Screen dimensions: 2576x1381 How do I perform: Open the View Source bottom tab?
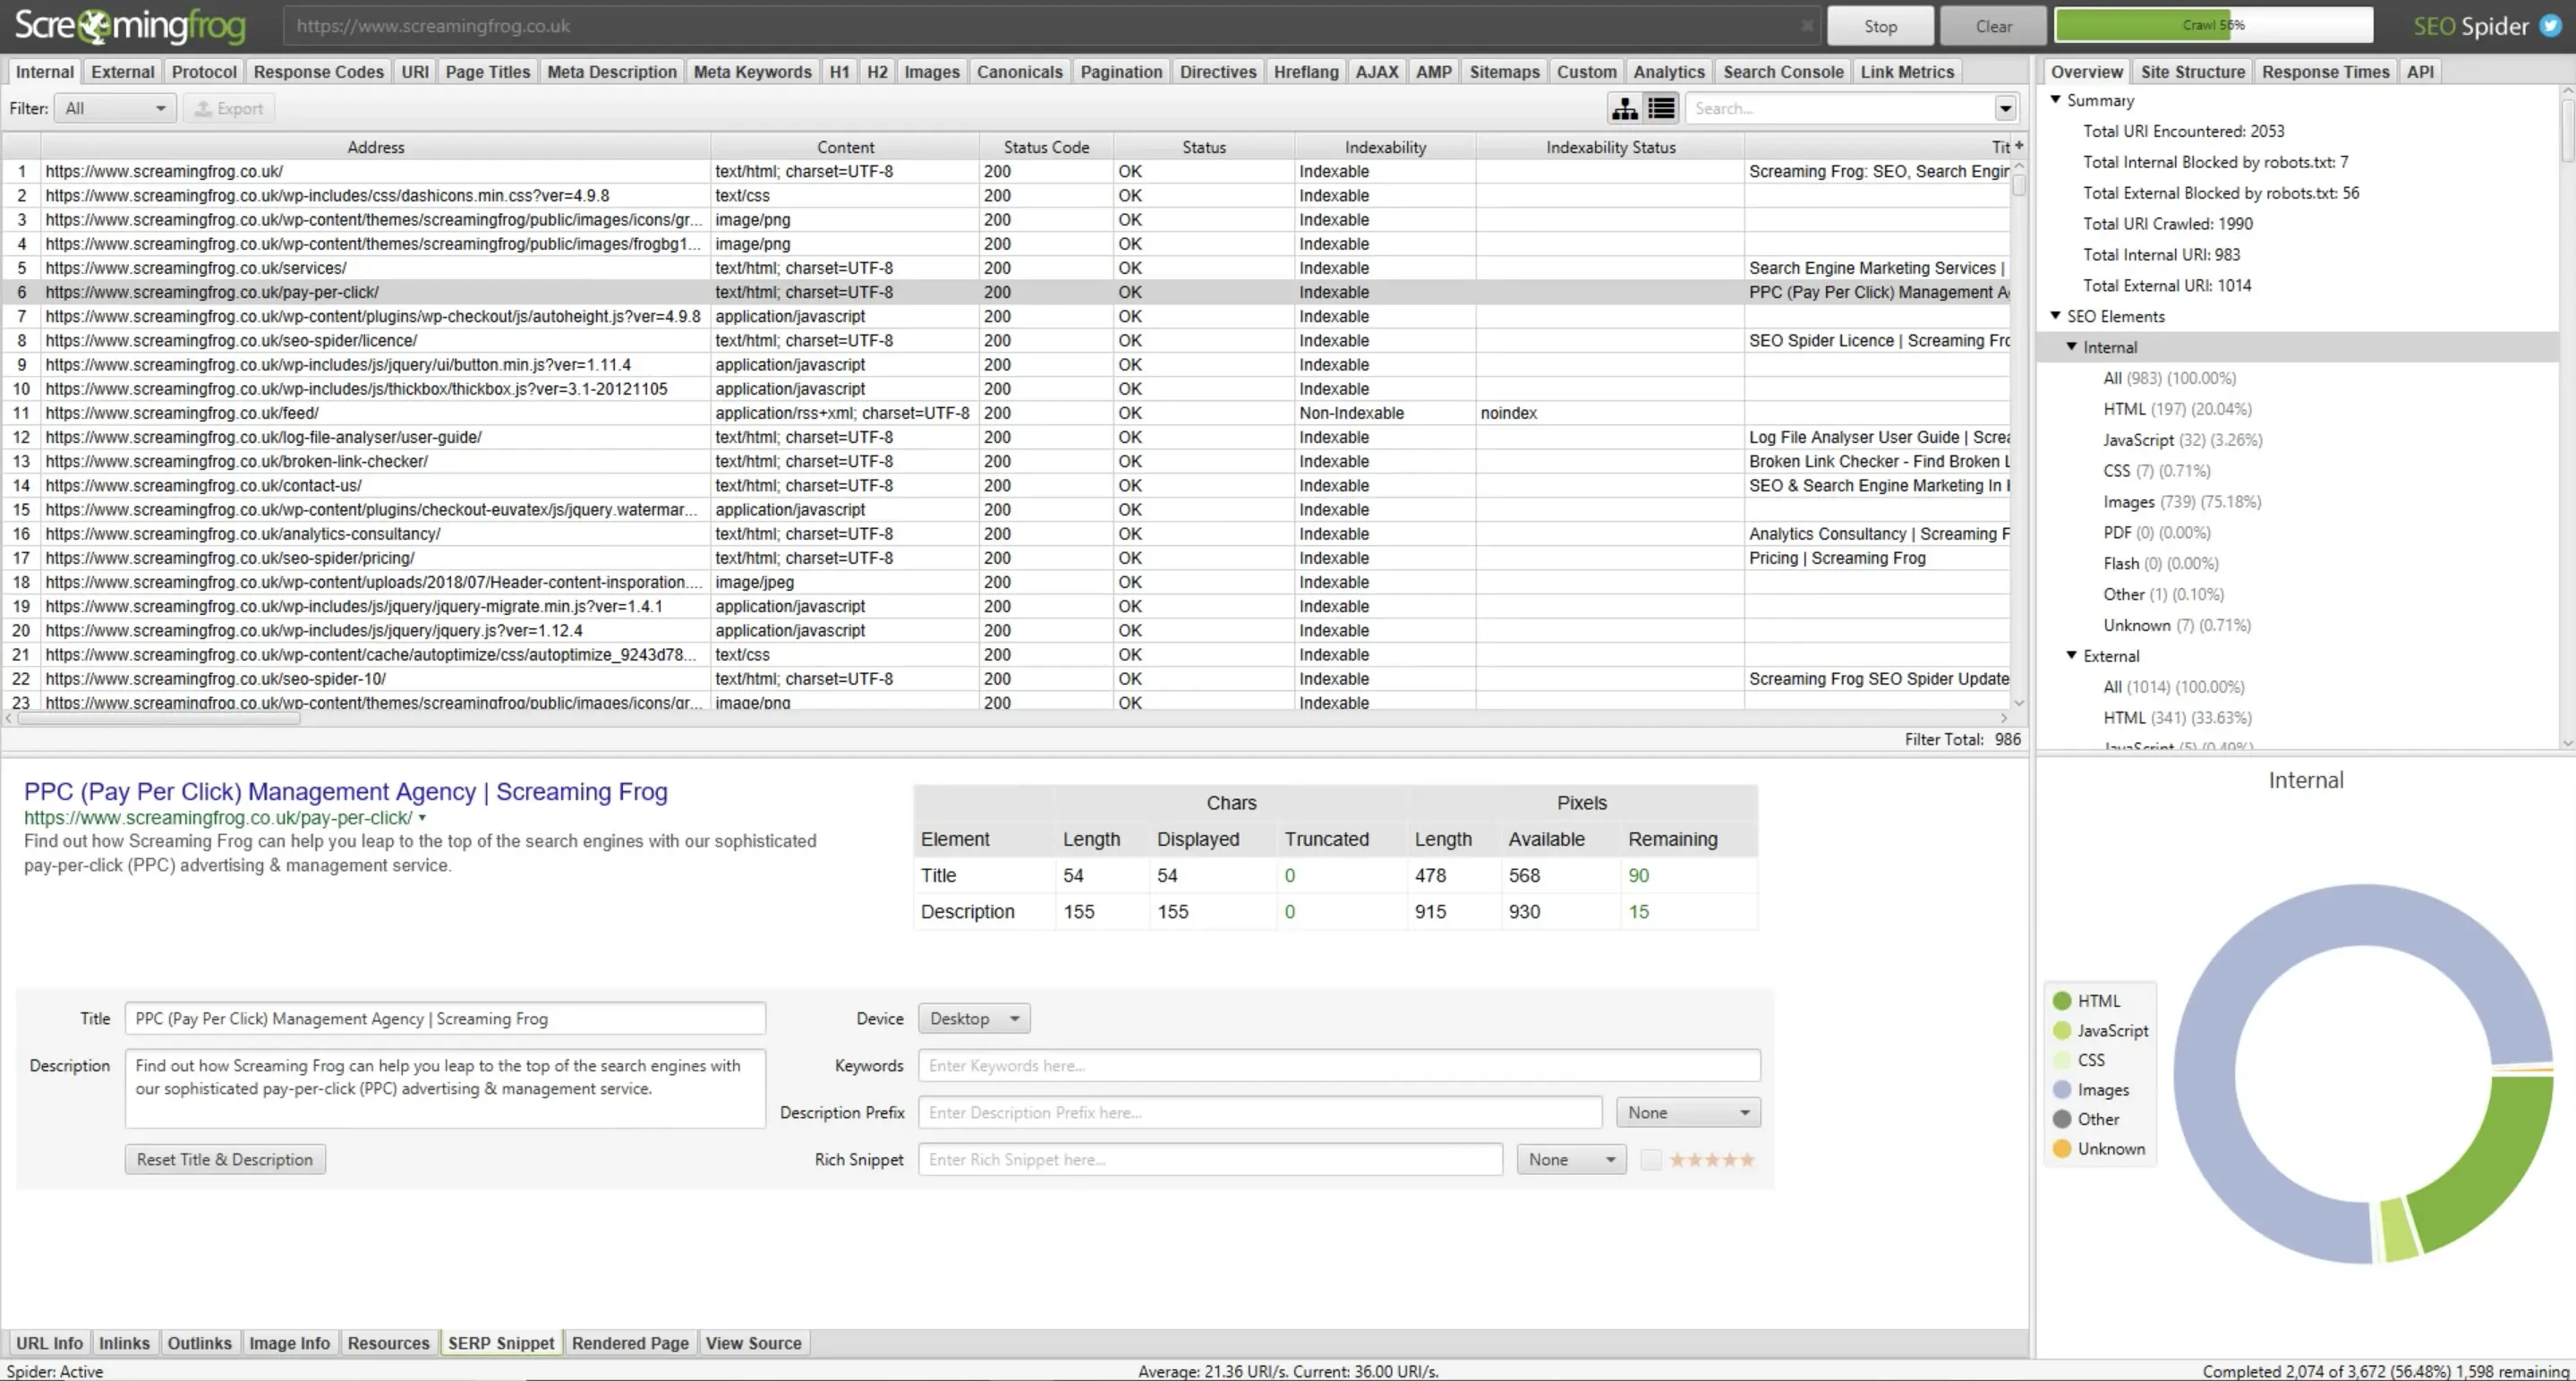(753, 1343)
